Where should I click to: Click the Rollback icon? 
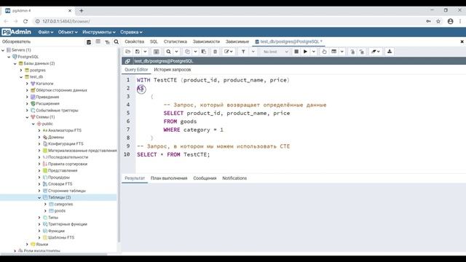[362, 52]
